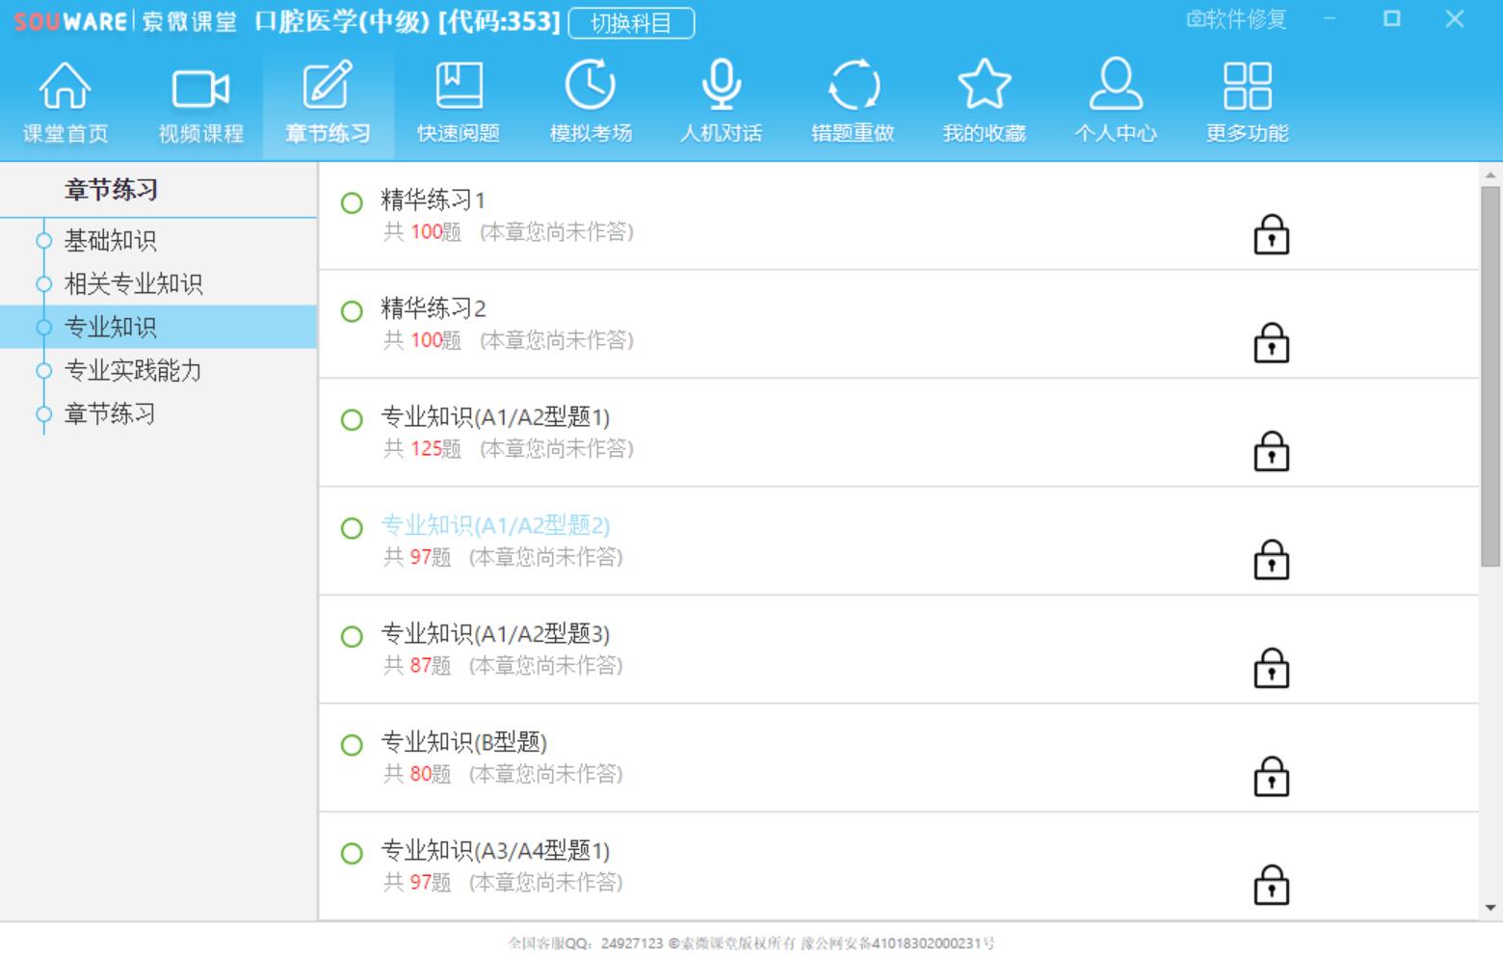Select radio circle of 精华练习1

tap(352, 203)
